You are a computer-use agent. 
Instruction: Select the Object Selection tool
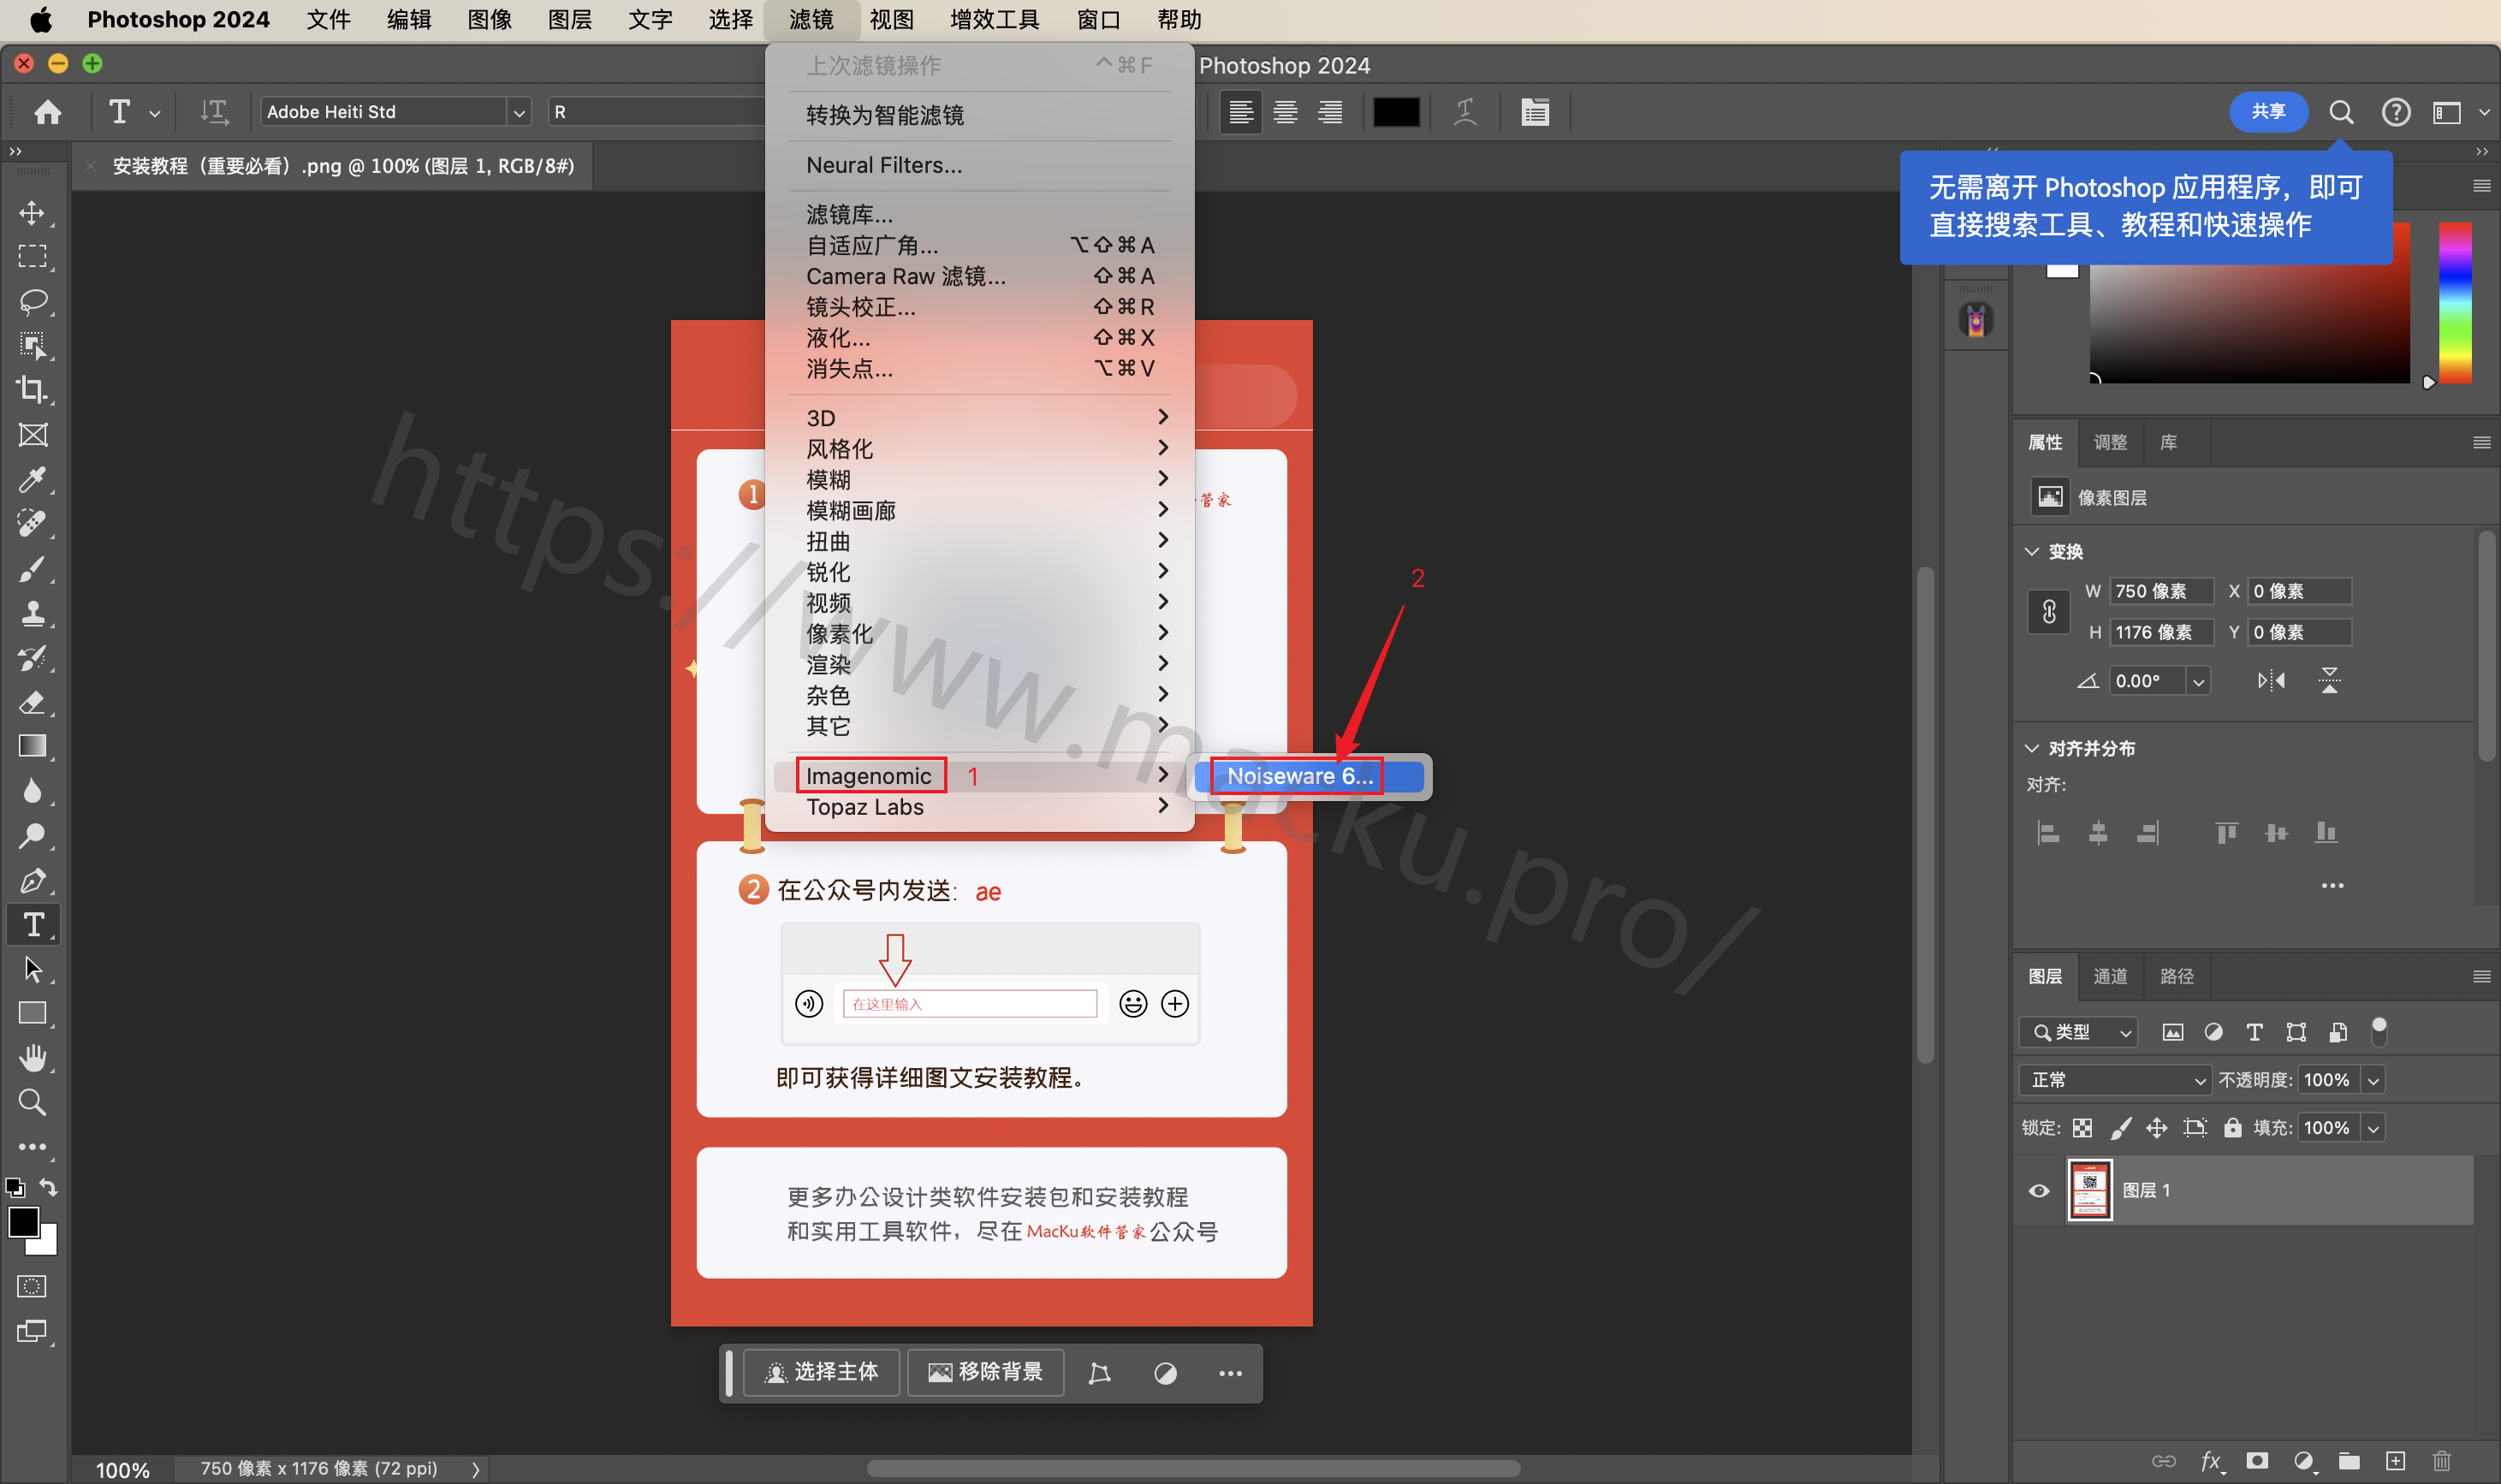pyautogui.click(x=32, y=345)
